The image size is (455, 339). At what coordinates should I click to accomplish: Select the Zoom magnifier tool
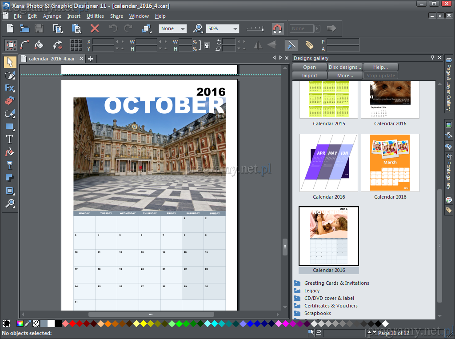coord(10,203)
